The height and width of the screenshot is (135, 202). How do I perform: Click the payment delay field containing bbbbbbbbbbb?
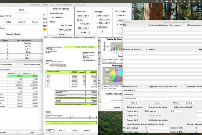[163, 90]
